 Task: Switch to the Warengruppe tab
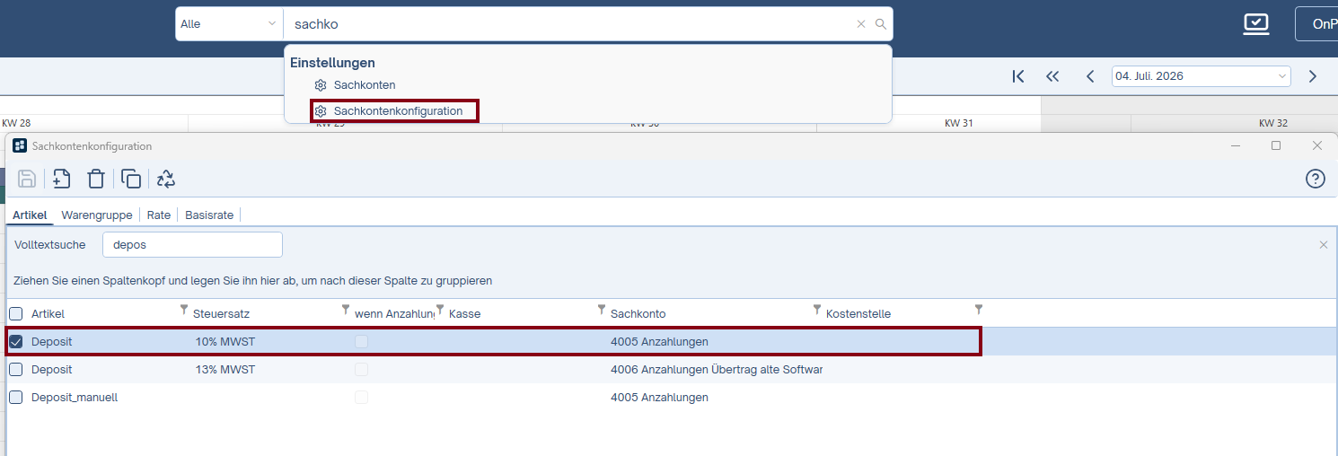(x=97, y=215)
